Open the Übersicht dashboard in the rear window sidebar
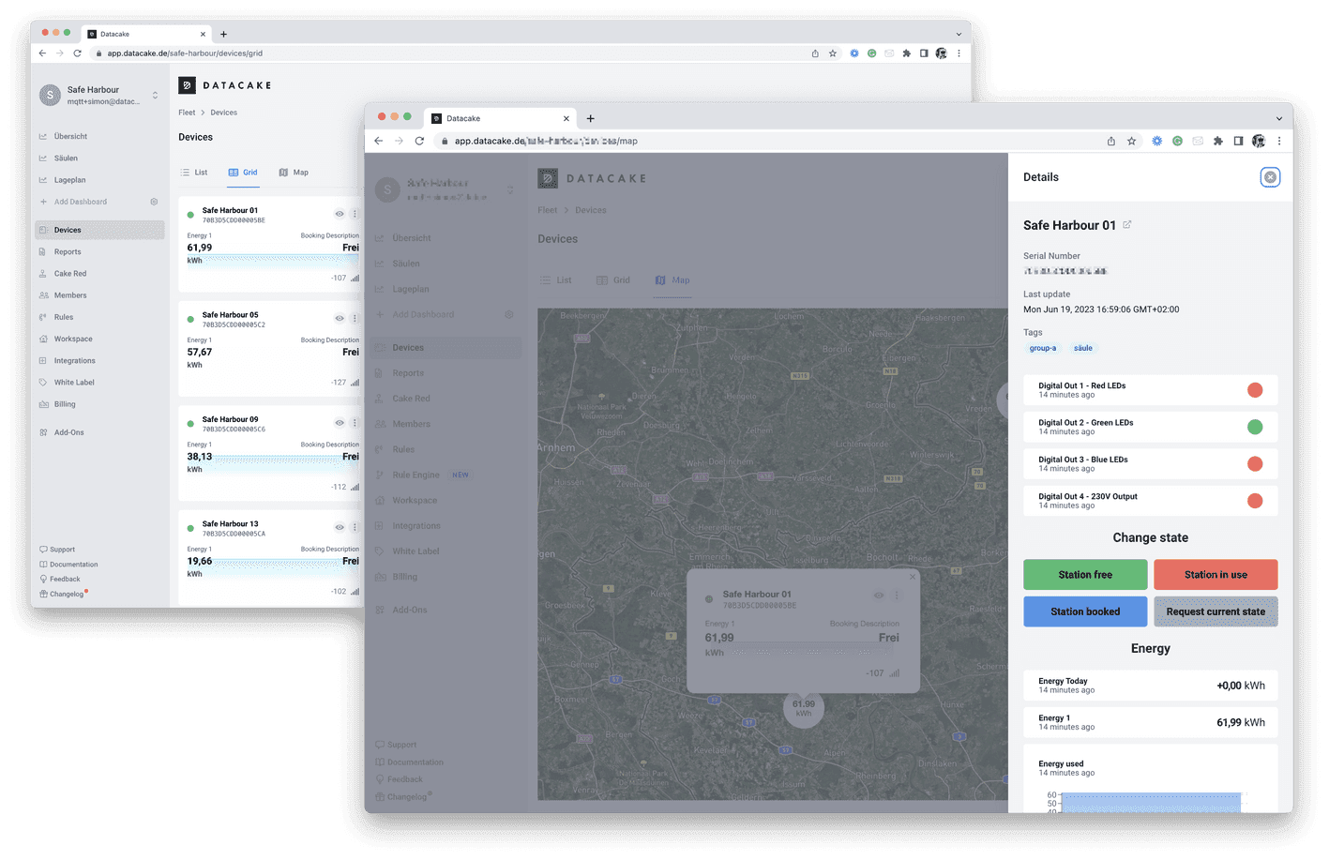This screenshot has height=860, width=1329. coord(70,136)
